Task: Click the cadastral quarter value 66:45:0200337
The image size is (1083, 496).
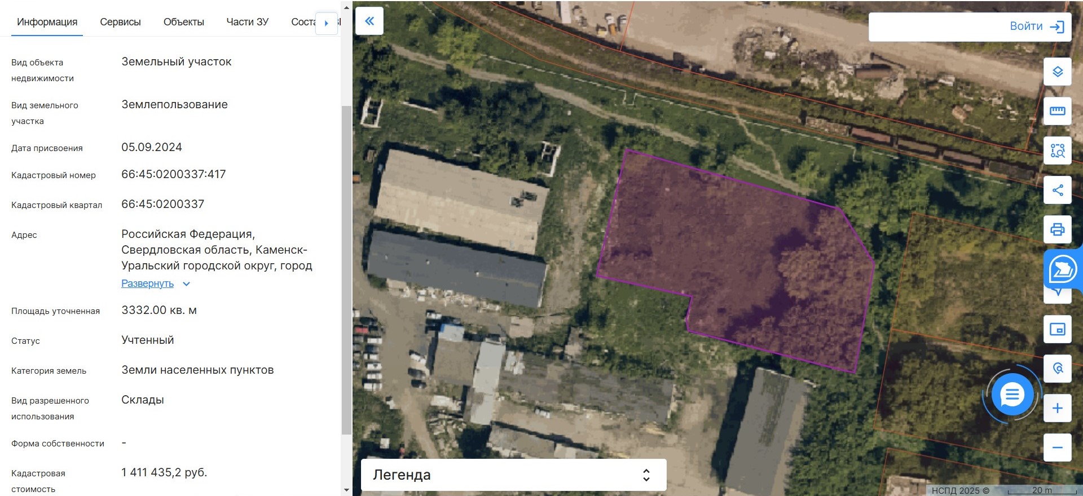Action: [x=163, y=205]
